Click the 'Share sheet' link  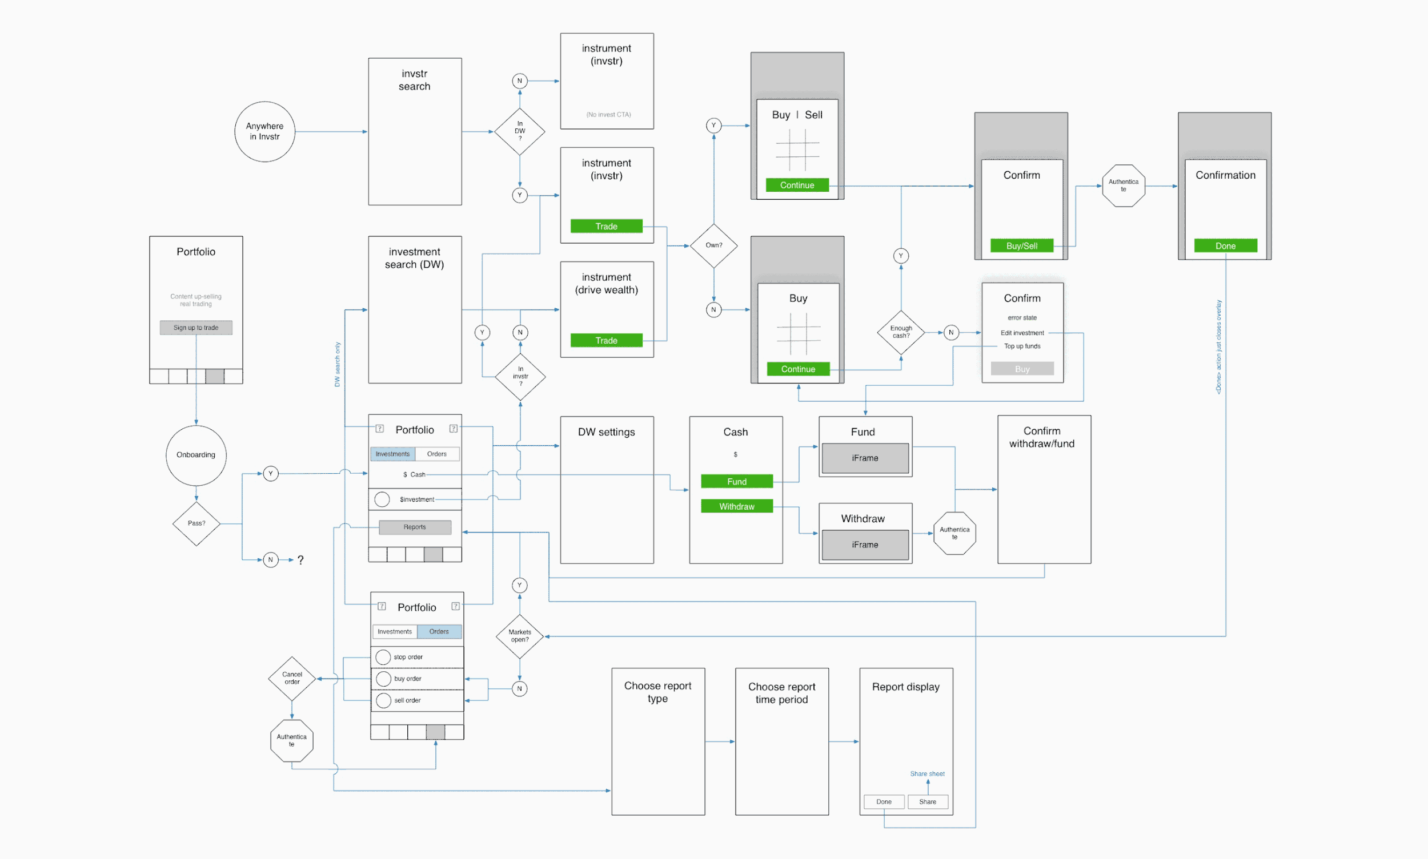928,774
